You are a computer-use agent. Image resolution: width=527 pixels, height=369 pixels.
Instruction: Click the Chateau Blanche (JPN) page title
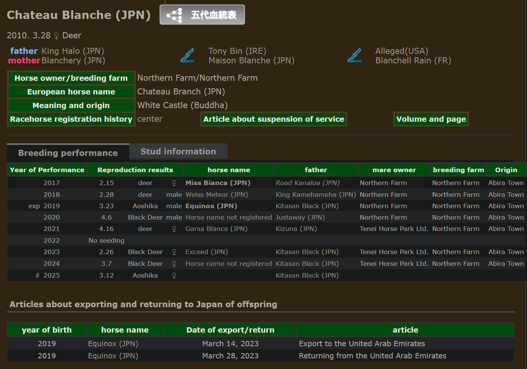(x=79, y=15)
